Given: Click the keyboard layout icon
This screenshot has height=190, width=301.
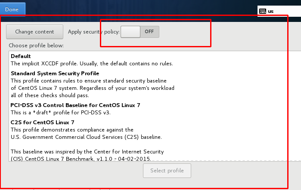Looking at the screenshot, I should [262, 11].
